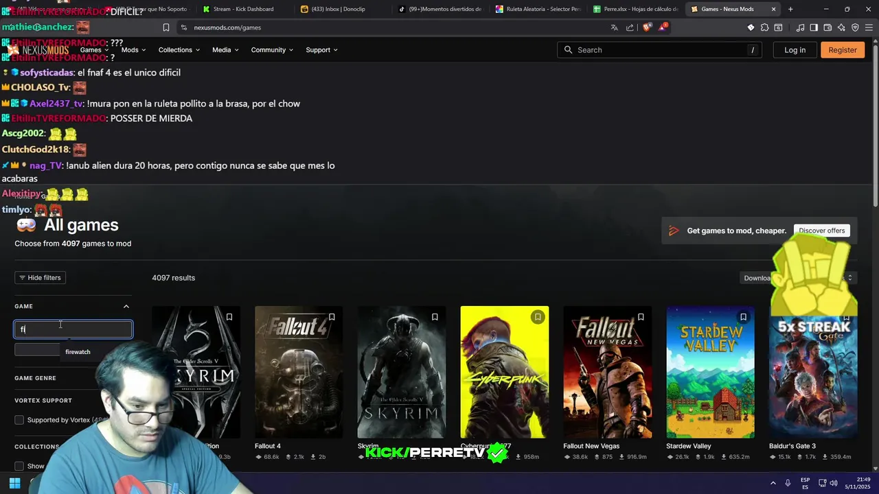This screenshot has height=494, width=879.
Task: Click the magnifier icon in Nexus search
Action: pos(568,49)
